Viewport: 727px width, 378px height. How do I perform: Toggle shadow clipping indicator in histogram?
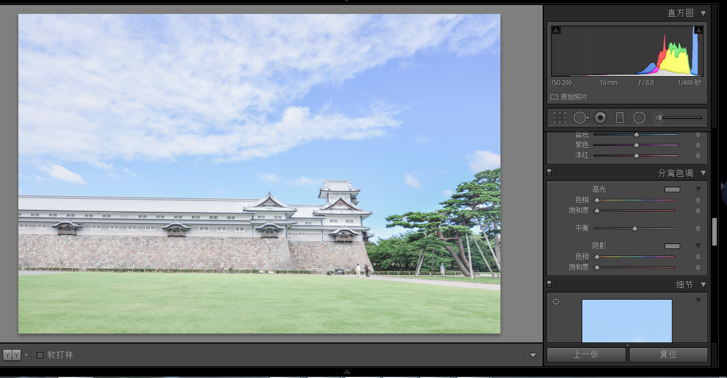[x=556, y=30]
